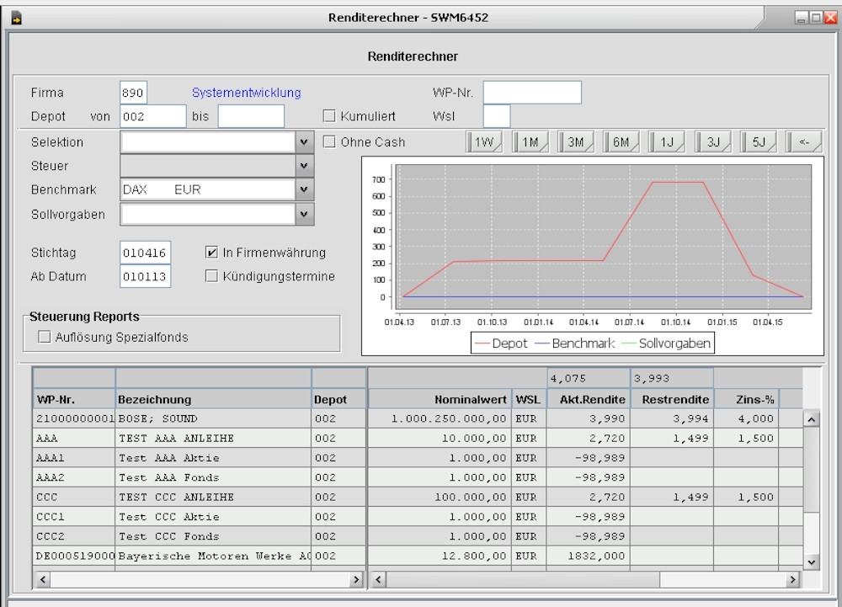The image size is (842, 607).
Task: Select the 6M time range button
Action: (621, 142)
